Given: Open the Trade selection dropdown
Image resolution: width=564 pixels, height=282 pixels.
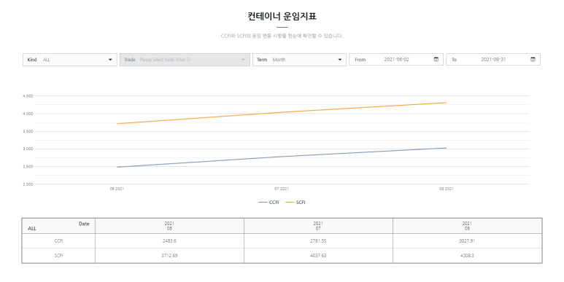Looking at the screenshot, I should pos(185,60).
